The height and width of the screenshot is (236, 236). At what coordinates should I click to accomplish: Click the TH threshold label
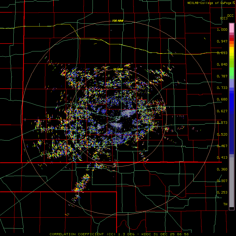[x=225, y=204]
